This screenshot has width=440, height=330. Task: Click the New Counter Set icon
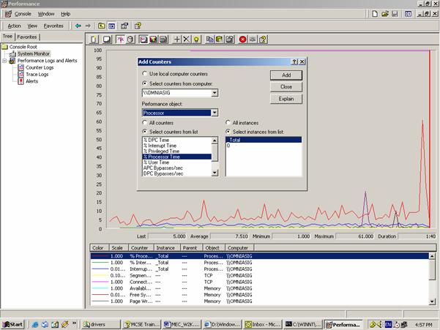click(95, 39)
